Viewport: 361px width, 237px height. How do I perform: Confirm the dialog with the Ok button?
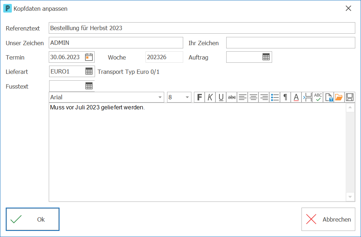(33, 219)
